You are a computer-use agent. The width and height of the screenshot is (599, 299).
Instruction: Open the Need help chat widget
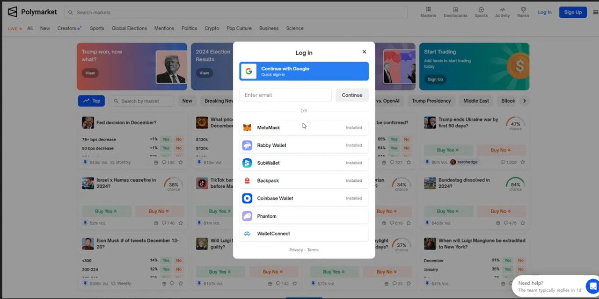555,286
